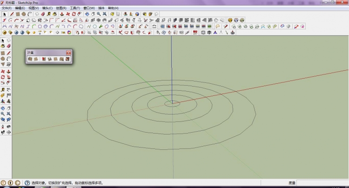Close the 沙盒 sandbox floating toolbar

tap(68, 53)
